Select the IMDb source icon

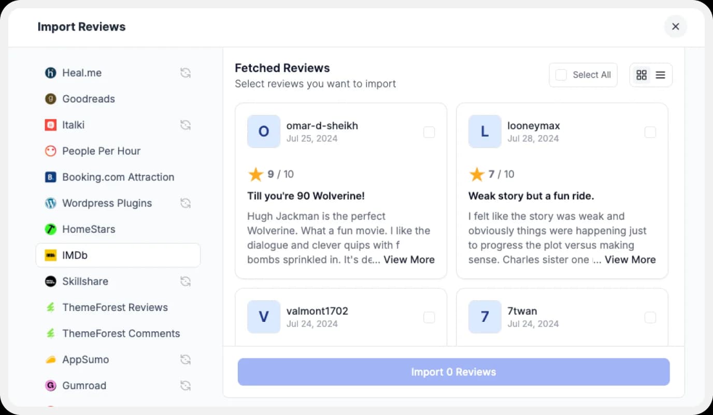[x=50, y=255]
